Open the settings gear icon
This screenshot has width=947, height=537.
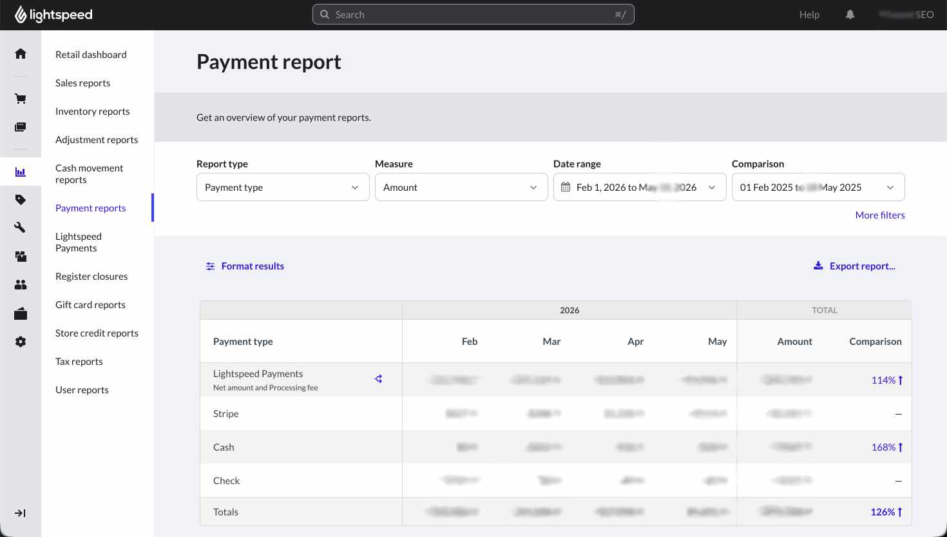click(21, 342)
